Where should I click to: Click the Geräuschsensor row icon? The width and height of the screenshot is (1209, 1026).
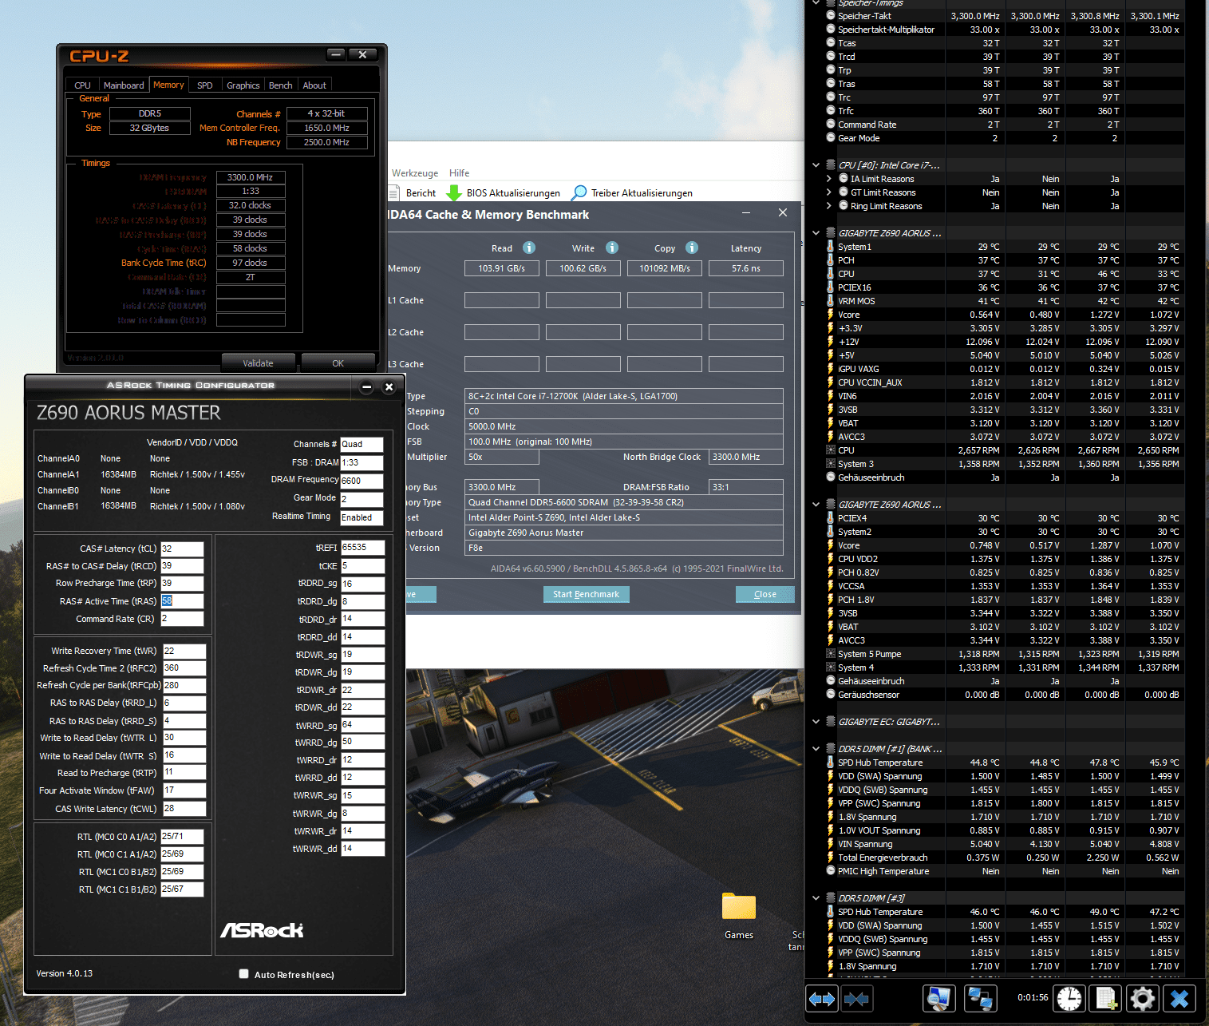click(831, 695)
